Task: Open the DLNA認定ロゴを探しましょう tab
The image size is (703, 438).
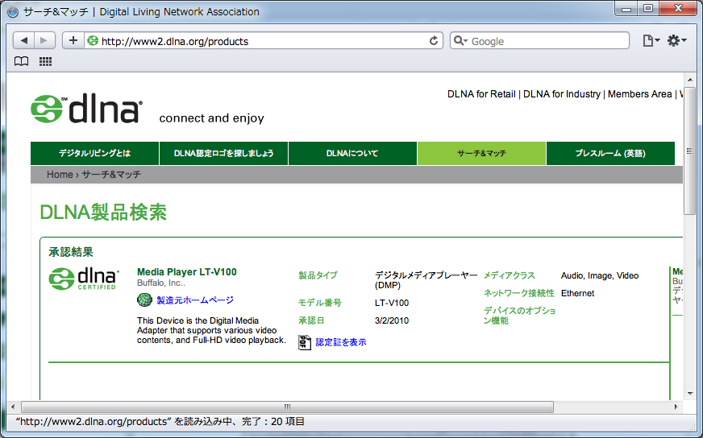Action: (224, 153)
